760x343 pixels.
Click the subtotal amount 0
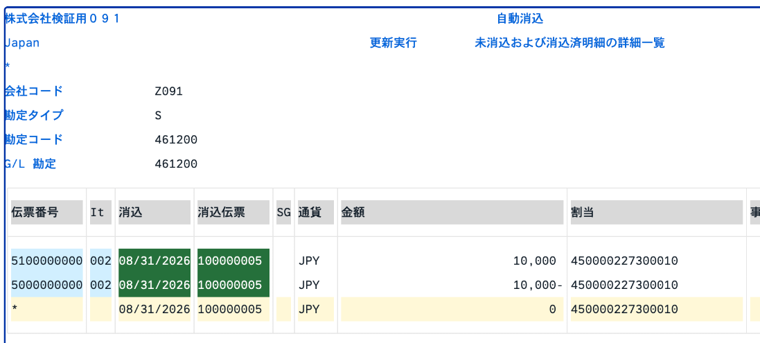[x=553, y=309]
